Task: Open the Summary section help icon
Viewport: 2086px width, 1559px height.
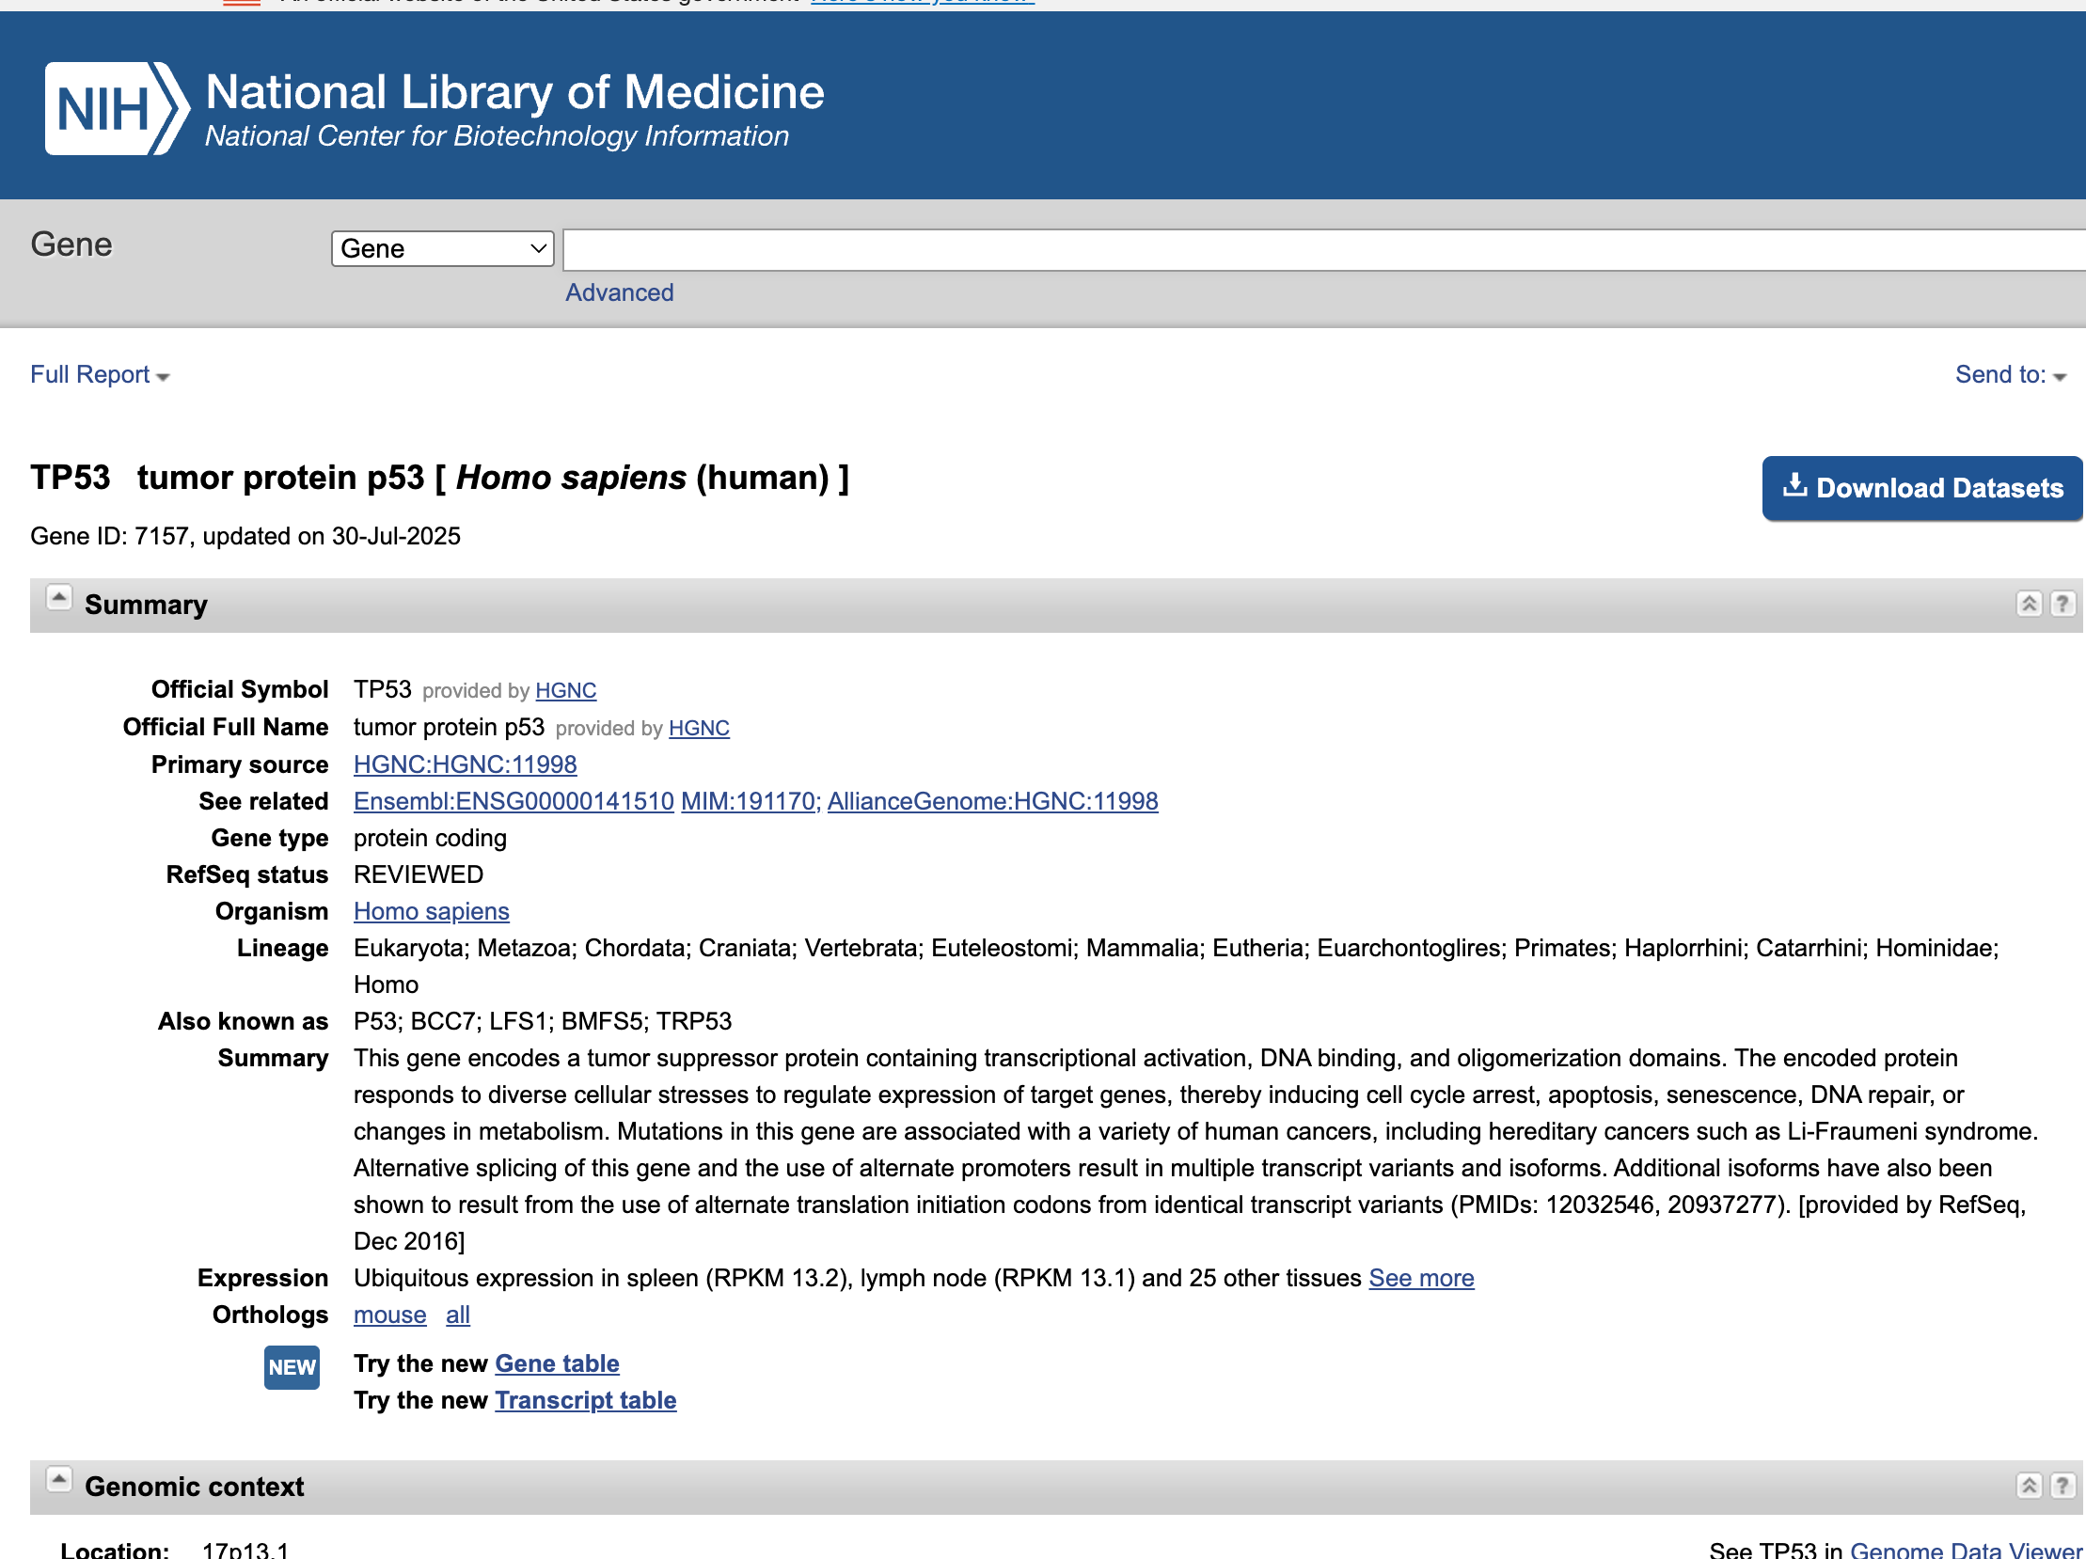Action: point(2062,605)
